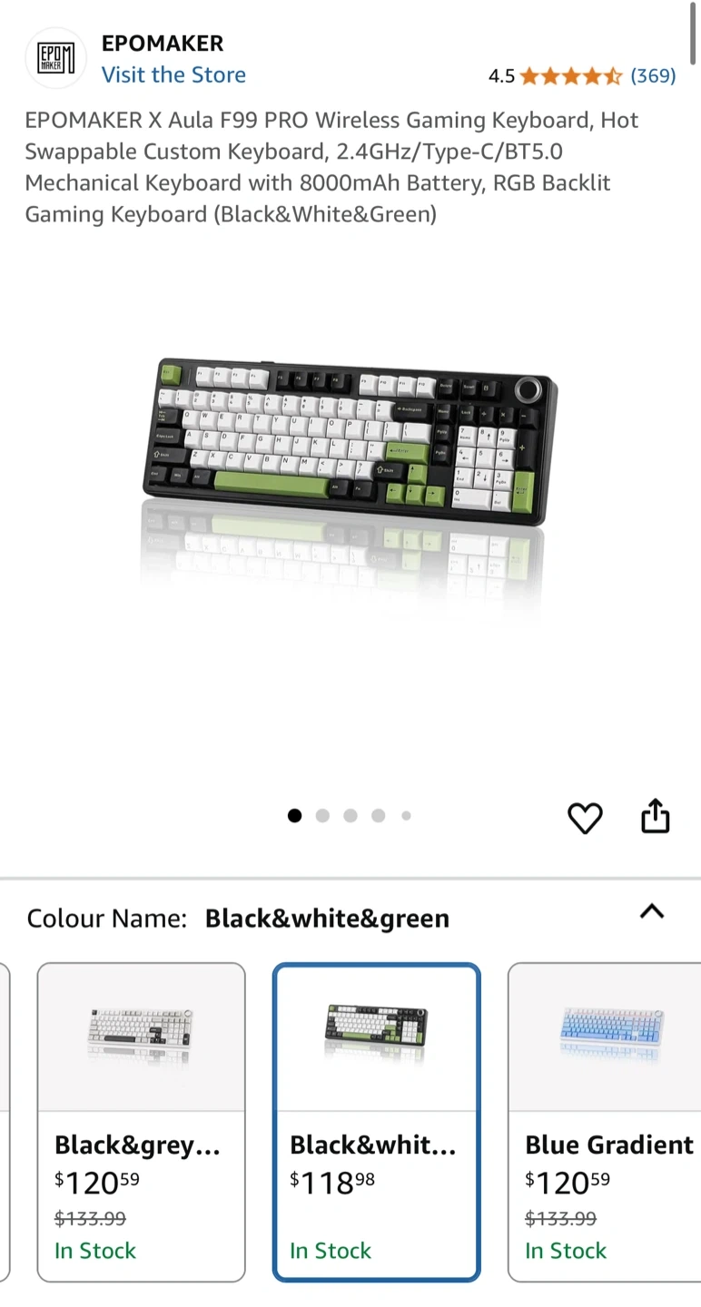Click the page scrollbar on the right
Screen dimensions: 701x1307
(695, 32)
